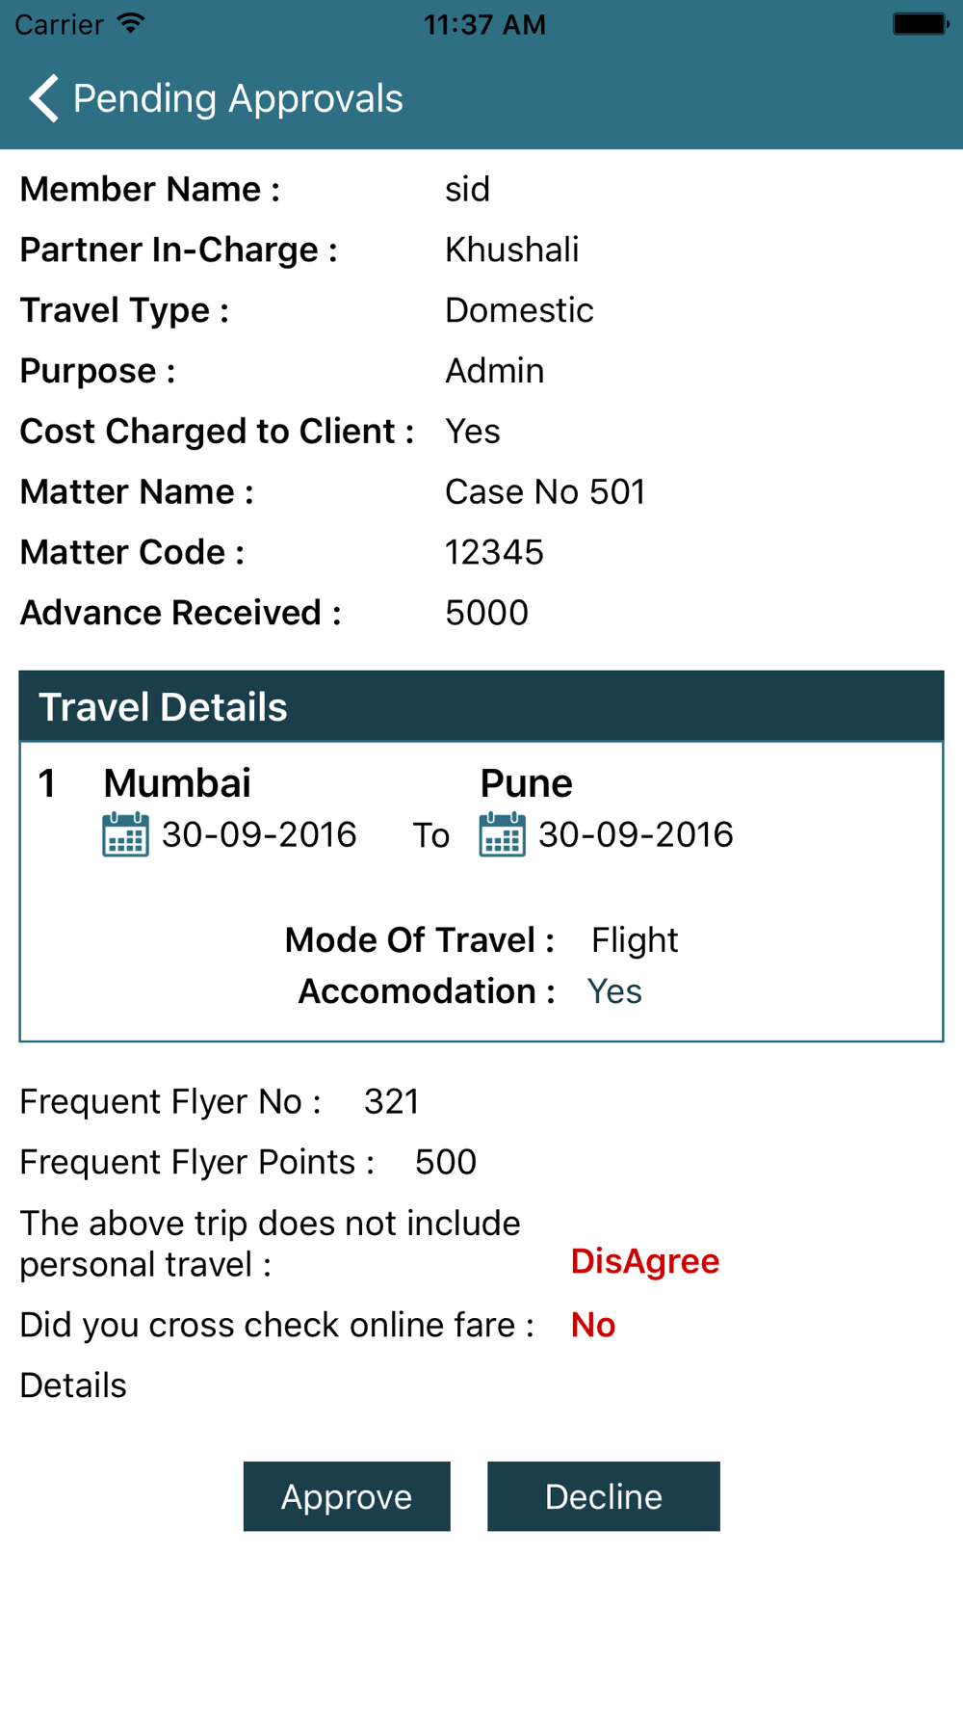Tap the red DisAgree value
Image resolution: width=963 pixels, height=1713 pixels.
coord(644,1261)
